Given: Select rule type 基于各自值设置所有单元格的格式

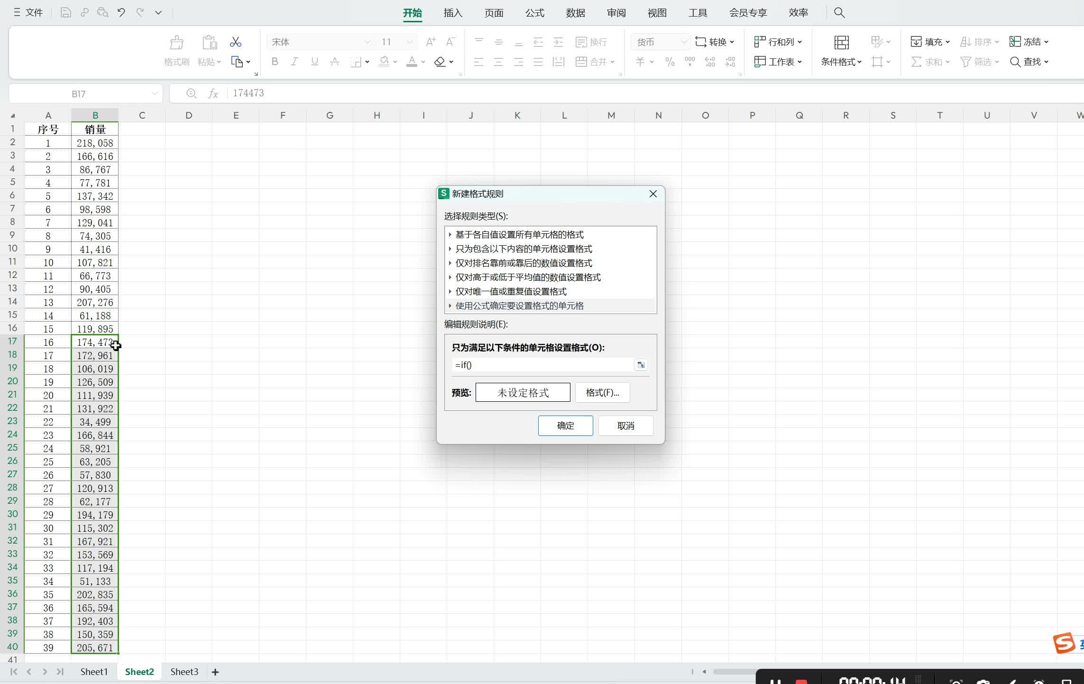Looking at the screenshot, I should (551, 234).
